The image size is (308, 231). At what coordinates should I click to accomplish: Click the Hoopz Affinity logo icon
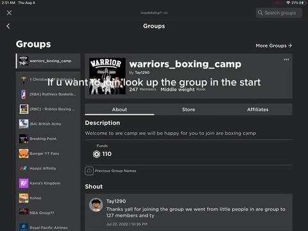24,168
